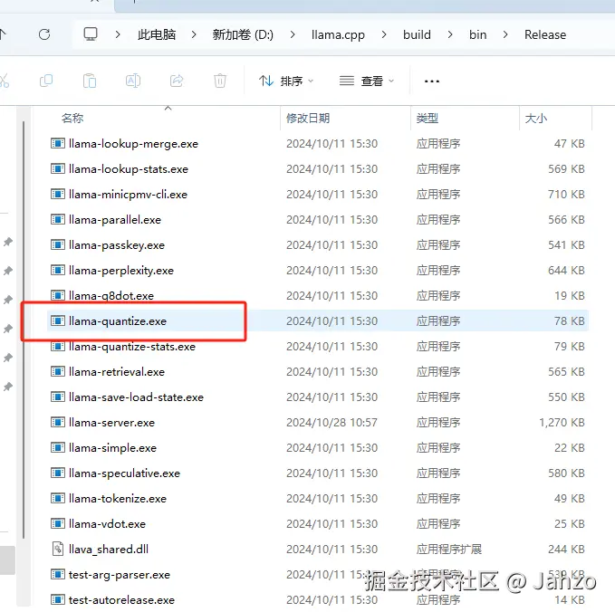
Task: Select the llama-save-load-state.exe file icon
Action: click(58, 397)
